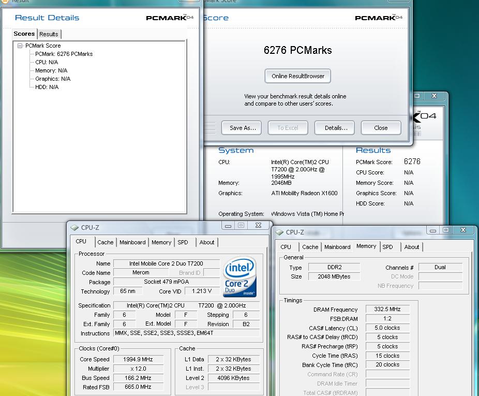The image size is (479, 396).
Task: Click the To Excel button
Action: tap(288, 128)
